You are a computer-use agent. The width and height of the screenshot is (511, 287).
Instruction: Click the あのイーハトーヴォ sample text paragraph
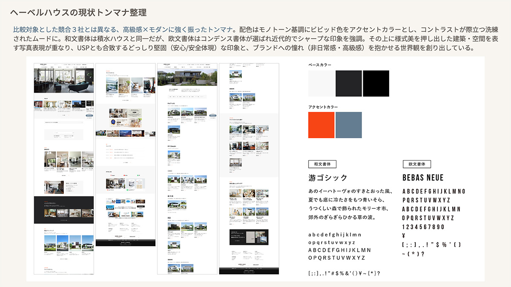pyautogui.click(x=350, y=204)
